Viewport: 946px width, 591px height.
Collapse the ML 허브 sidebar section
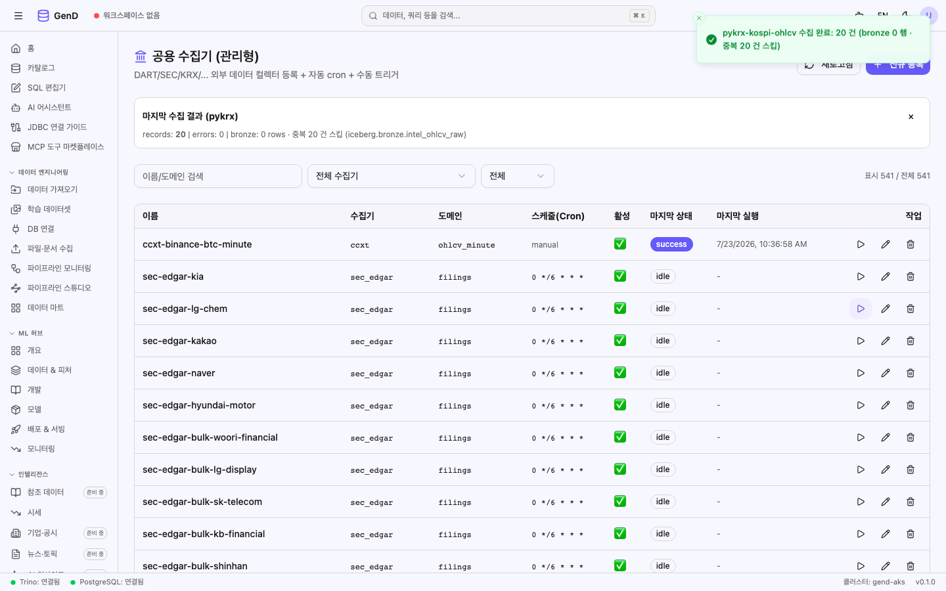[x=26, y=333]
